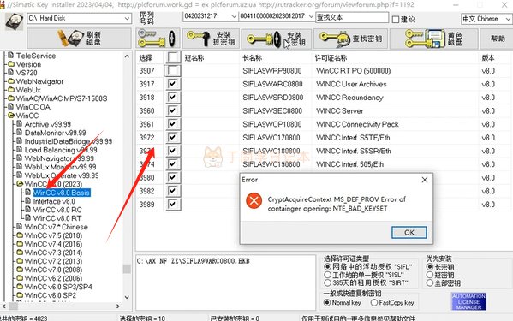This screenshot has width=513, height=321.
Task: Select WinCC v7.* Chinese tree item
Action: click(56, 227)
